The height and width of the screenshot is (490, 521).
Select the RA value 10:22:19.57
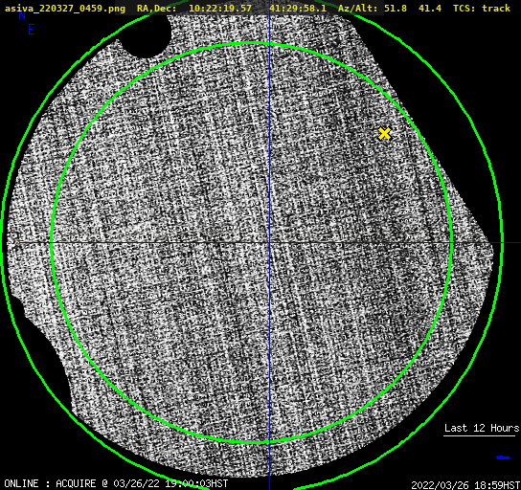(220, 8)
